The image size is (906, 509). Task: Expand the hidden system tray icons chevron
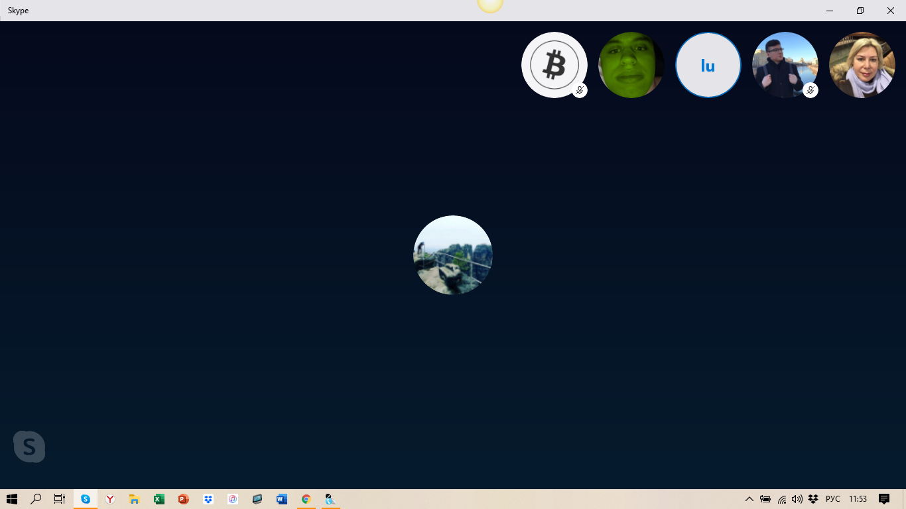click(x=749, y=499)
